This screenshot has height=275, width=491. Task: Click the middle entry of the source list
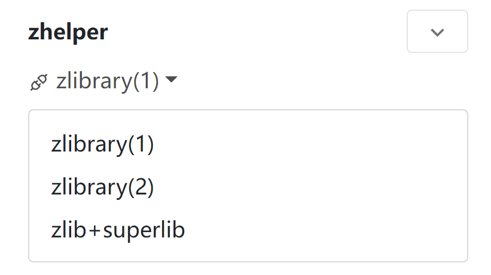(x=102, y=187)
